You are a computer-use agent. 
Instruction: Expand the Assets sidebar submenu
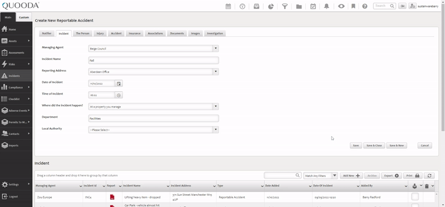pyautogui.click(x=29, y=41)
